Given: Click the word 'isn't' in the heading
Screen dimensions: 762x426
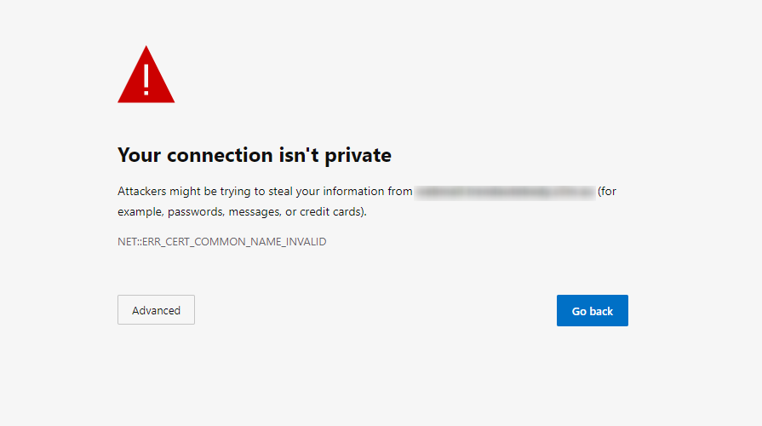Looking at the screenshot, I should point(299,155).
